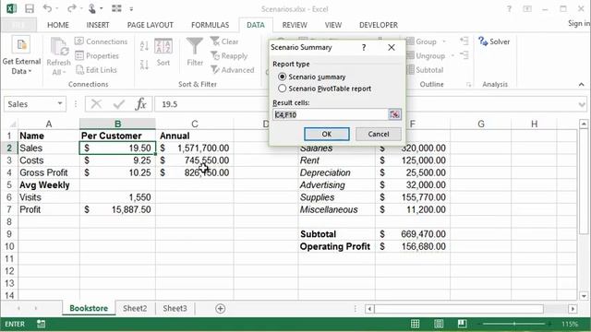The height and width of the screenshot is (332, 591).
Task: Click the collapse dialog icon beside Result cells
Action: click(x=394, y=114)
